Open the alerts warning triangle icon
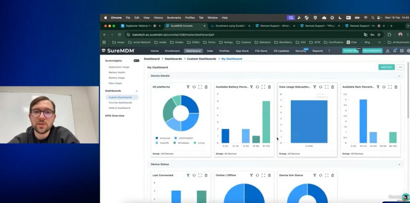 [x=387, y=51]
